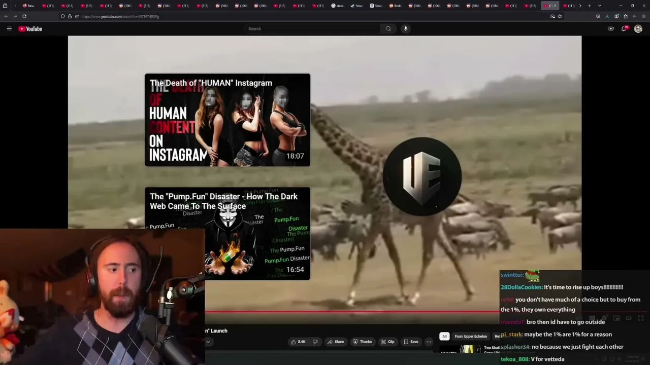This screenshot has width=650, height=365.
Task: Click the Upper Echelon channel logo circle
Action: [422, 176]
